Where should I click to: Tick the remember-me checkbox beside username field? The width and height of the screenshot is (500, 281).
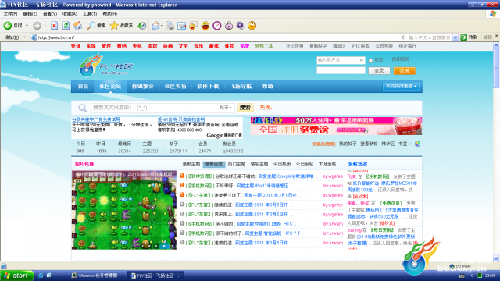point(370,60)
